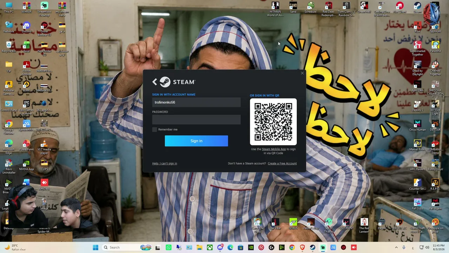Select the Marvel Rivals desktop shortcut

pyautogui.click(x=417, y=145)
